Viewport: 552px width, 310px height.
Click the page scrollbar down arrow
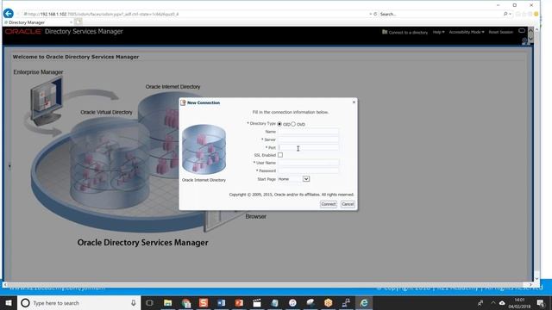536,279
